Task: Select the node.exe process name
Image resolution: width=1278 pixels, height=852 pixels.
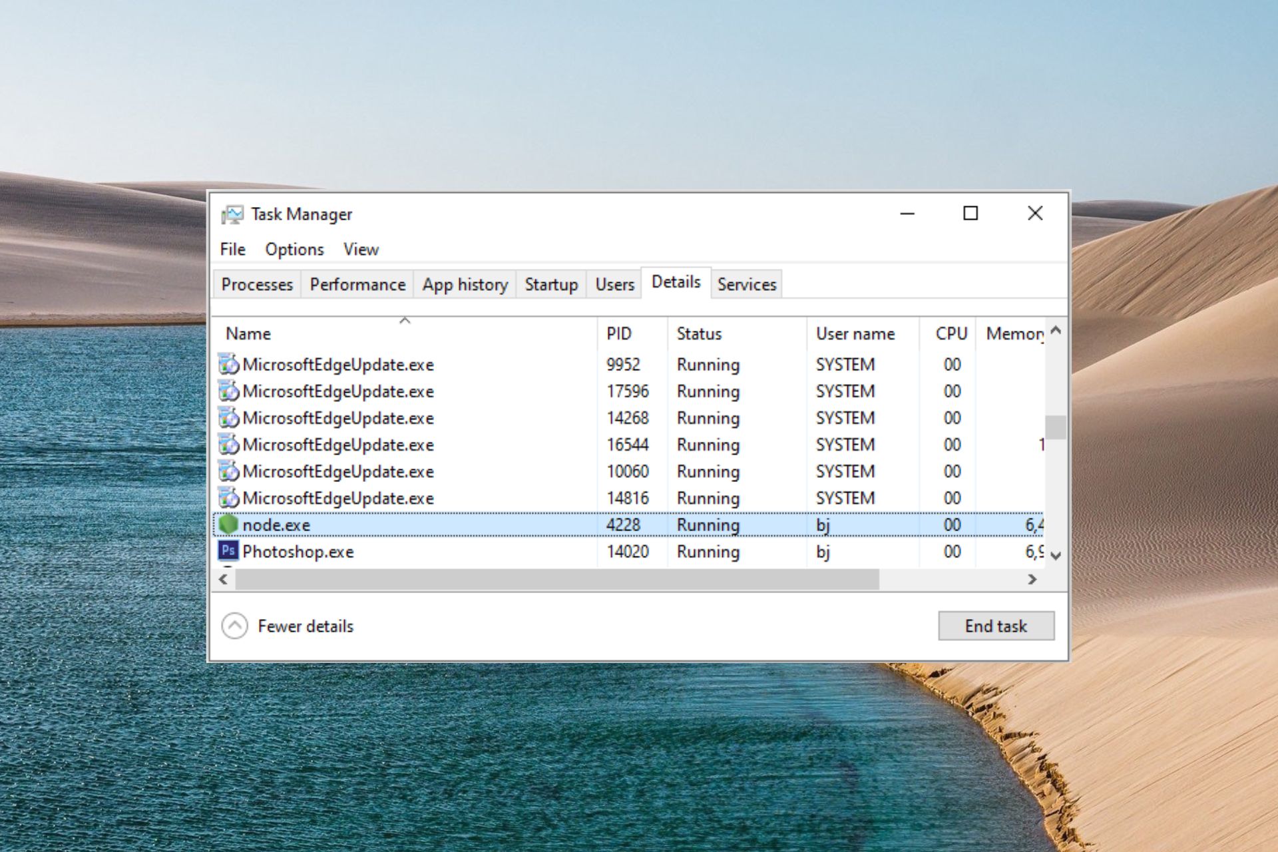Action: 276,525
